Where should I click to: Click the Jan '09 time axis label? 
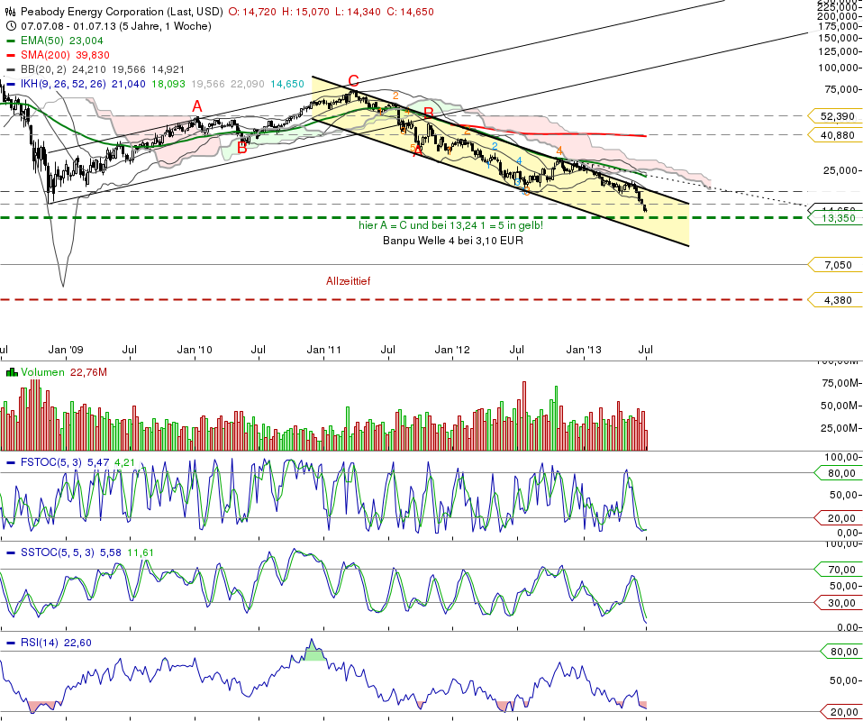[x=66, y=350]
